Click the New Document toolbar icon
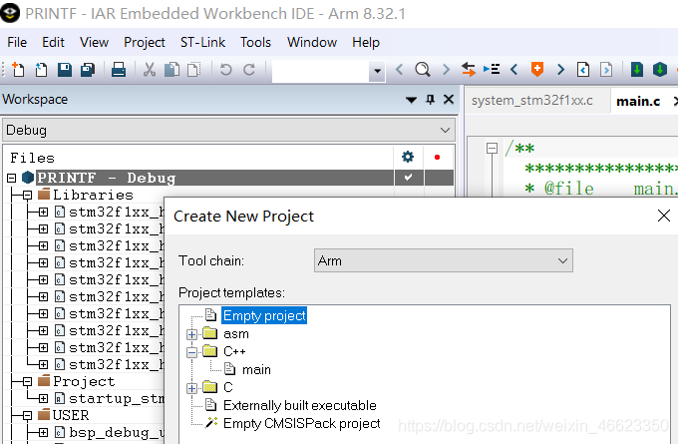This screenshot has height=444, width=678. click(18, 69)
